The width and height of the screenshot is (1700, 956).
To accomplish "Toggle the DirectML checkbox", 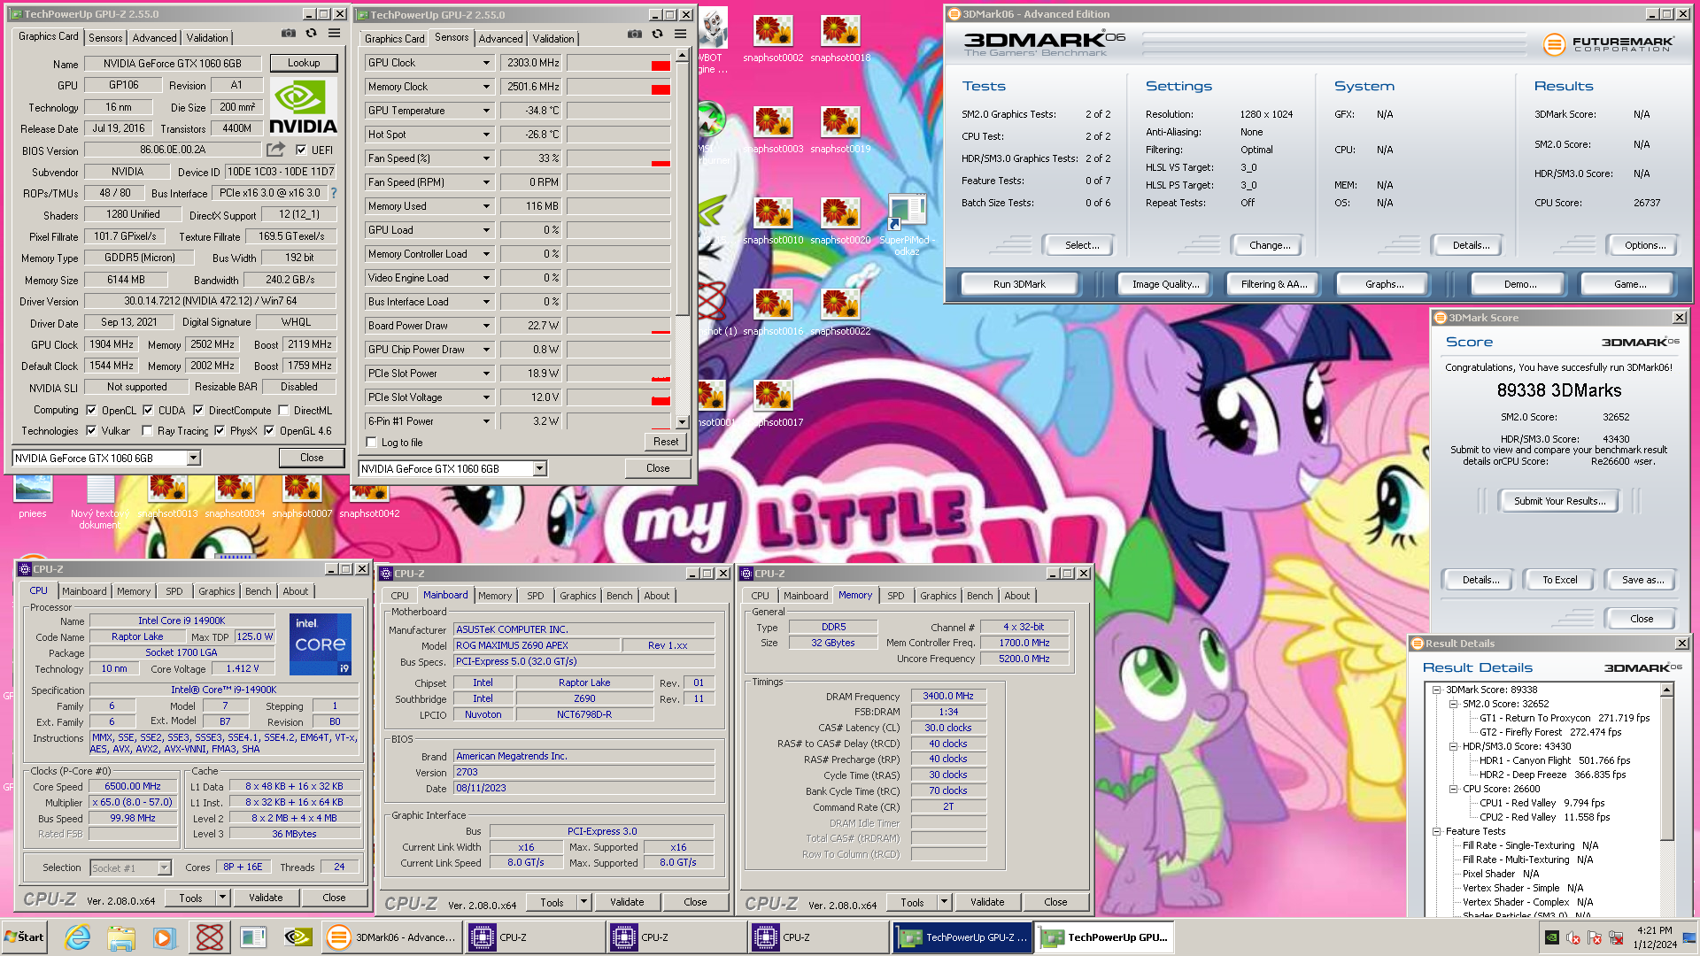I will pos(283,410).
